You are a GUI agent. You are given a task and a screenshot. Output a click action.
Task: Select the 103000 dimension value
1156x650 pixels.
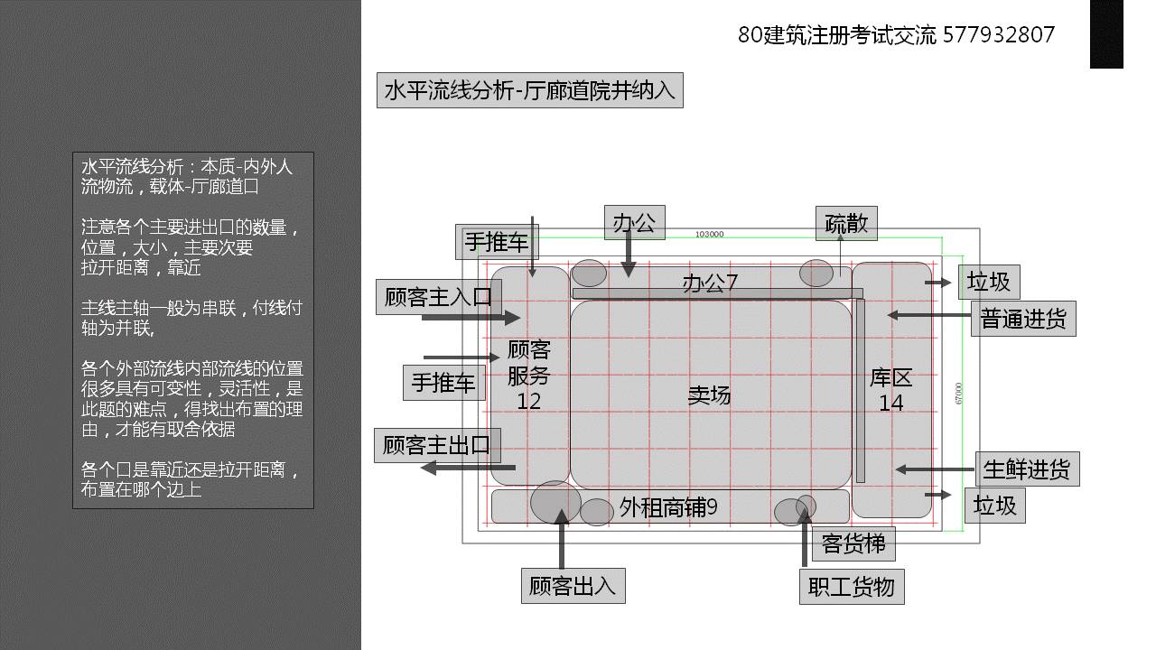(x=709, y=234)
